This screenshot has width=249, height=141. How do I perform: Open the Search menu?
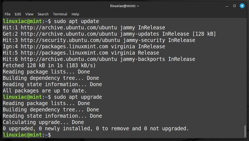point(43,14)
